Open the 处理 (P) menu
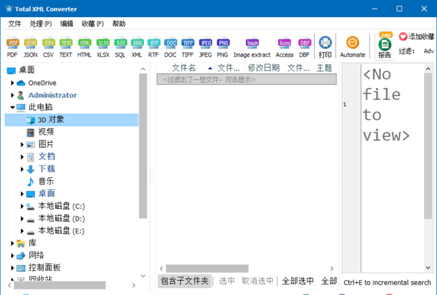 (x=41, y=24)
